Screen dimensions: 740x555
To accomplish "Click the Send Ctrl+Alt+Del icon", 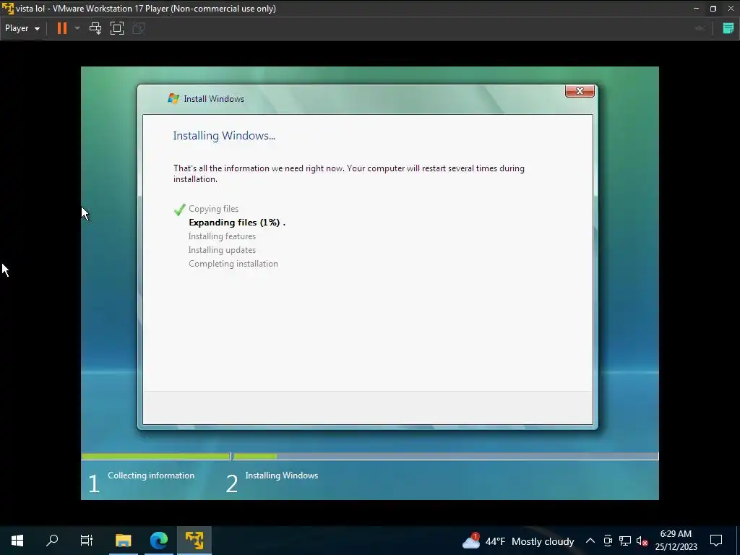I will (x=95, y=28).
